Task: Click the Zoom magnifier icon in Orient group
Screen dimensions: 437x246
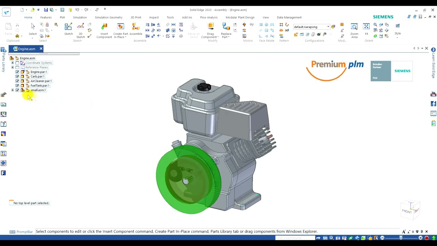Action: [375, 25]
